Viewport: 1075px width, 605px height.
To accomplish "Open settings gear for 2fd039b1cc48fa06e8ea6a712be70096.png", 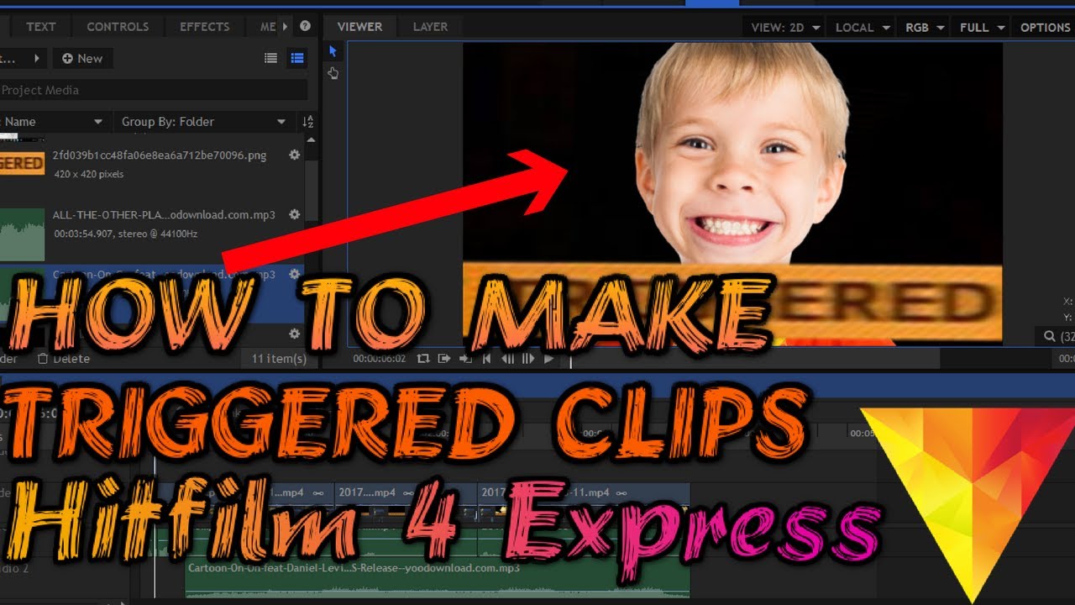I will tap(294, 155).
